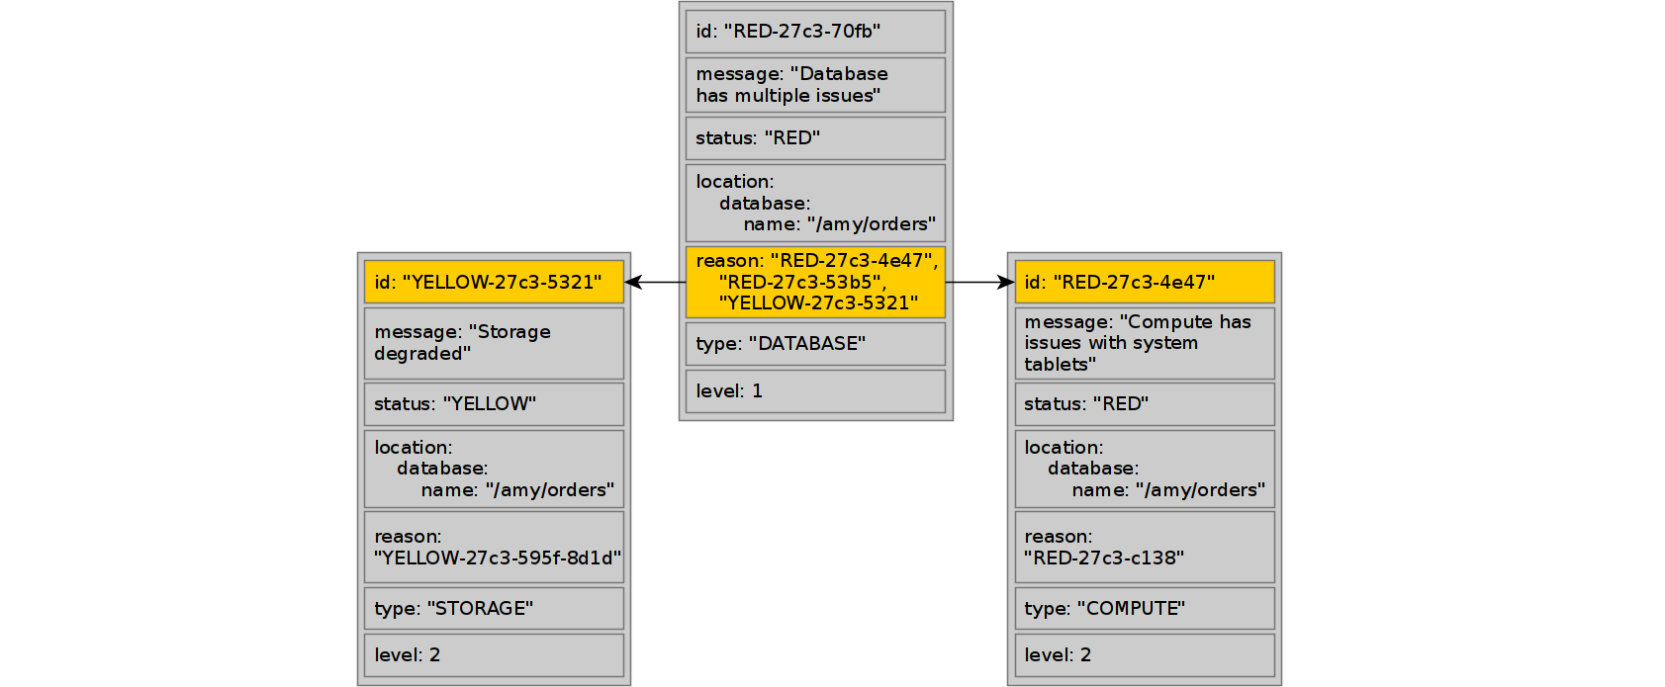Select the type "STORAGE" cell
Screen dimensions: 1665x687
pos(494,609)
